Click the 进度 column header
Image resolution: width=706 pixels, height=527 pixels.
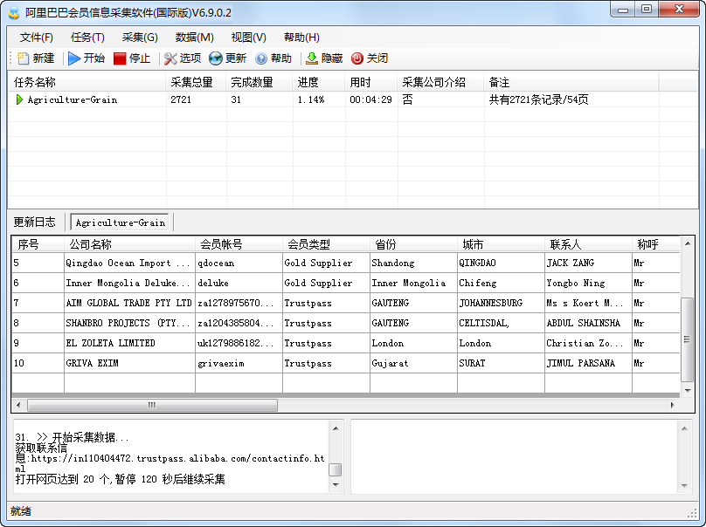click(x=319, y=82)
